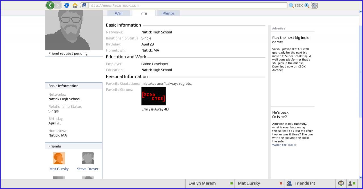Click the site identity icon in address bar

tap(84, 5)
